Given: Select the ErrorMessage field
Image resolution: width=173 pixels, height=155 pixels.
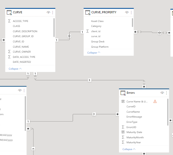Looking at the screenshot, I should click(134, 117).
